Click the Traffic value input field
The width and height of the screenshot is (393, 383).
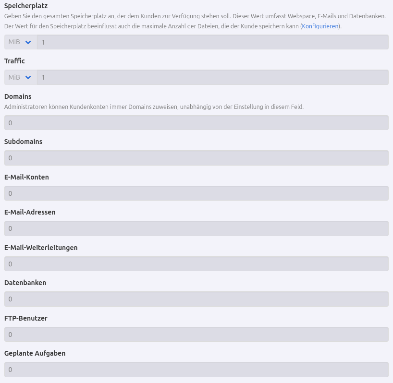coord(213,77)
